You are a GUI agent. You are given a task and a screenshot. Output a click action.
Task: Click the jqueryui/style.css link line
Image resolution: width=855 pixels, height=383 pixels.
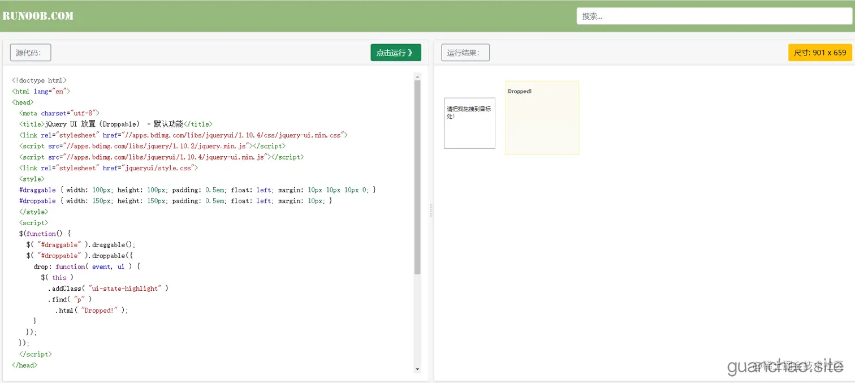click(109, 168)
